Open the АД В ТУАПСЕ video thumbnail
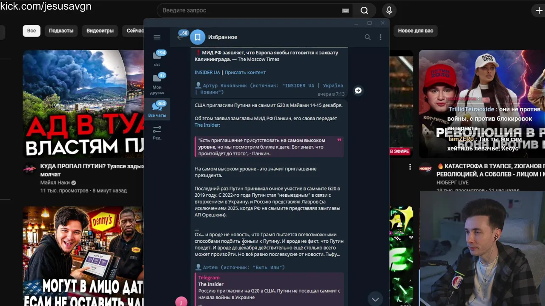Image resolution: width=545 pixels, height=306 pixels. point(83,104)
